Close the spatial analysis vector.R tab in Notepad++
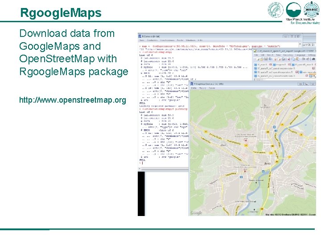321x240 pixels. pos(313,68)
